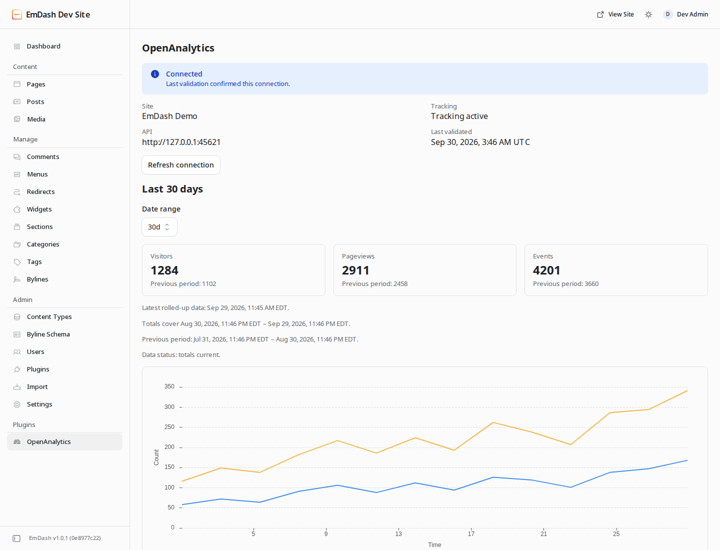The image size is (720, 550).
Task: Click the Tracking active status text
Action: pyautogui.click(x=459, y=116)
